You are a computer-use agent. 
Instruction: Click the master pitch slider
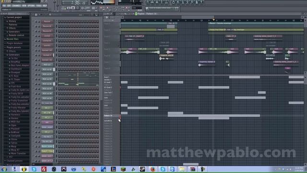point(58,5)
